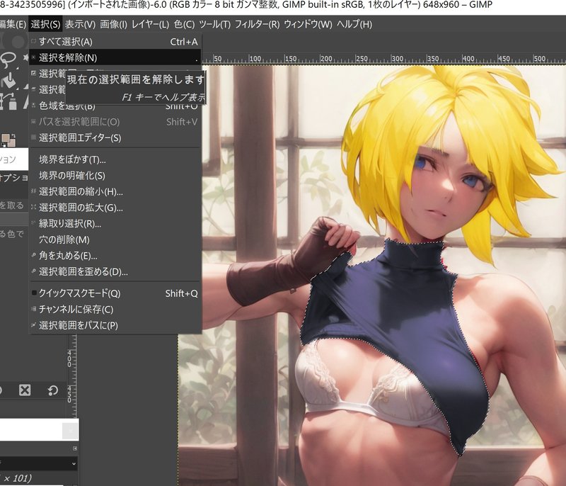Image resolution: width=566 pixels, height=486 pixels.
Task: Open the ウィンドウ(W) menu
Action: [x=308, y=24]
